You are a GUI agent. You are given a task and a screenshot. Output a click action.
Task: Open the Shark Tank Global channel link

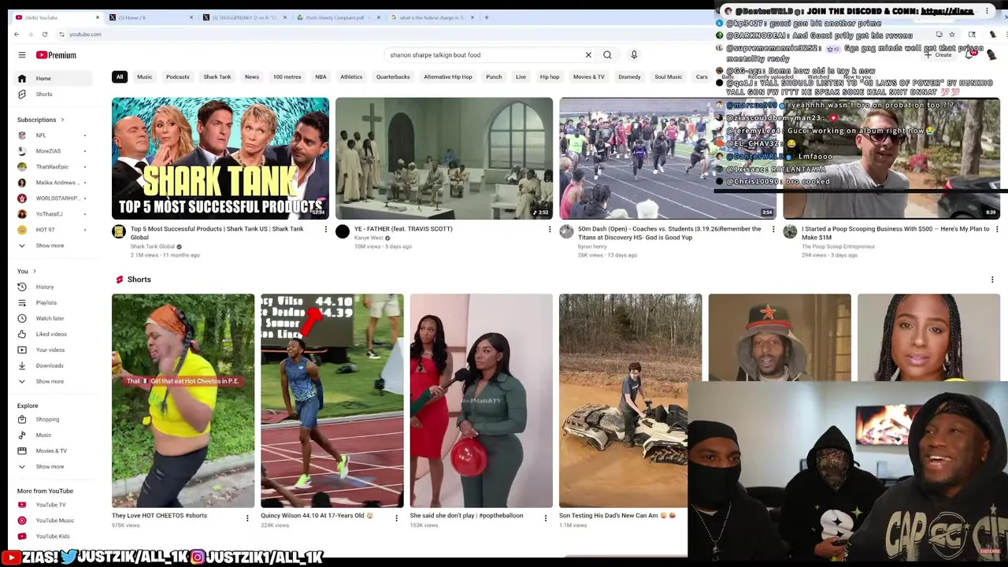[x=154, y=246]
